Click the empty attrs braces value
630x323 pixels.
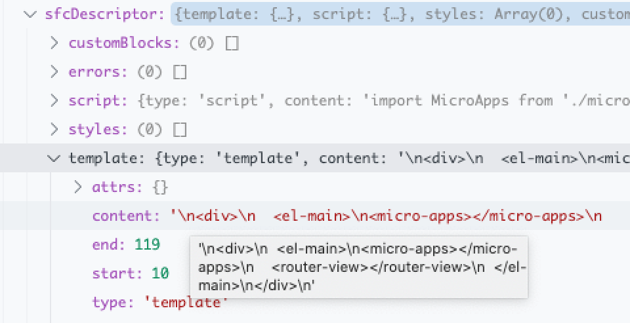(160, 187)
